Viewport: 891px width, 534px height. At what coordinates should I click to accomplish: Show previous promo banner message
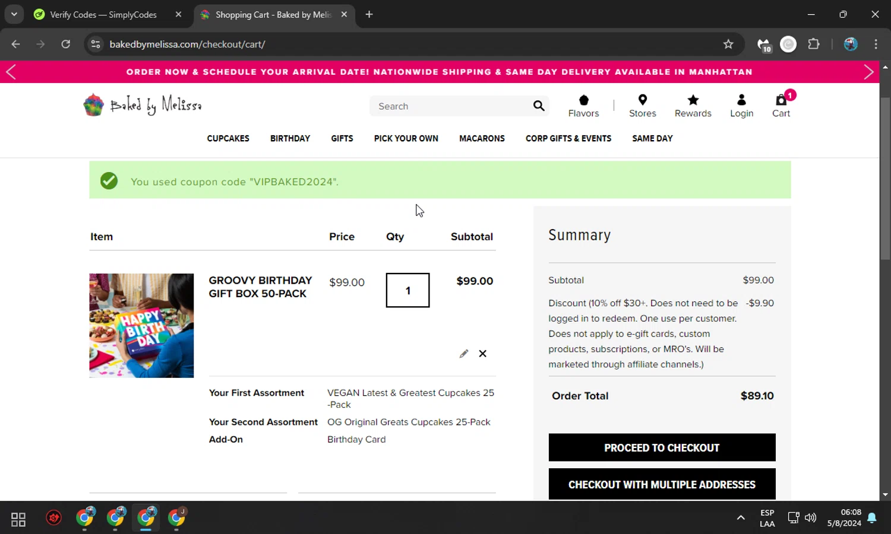tap(11, 72)
